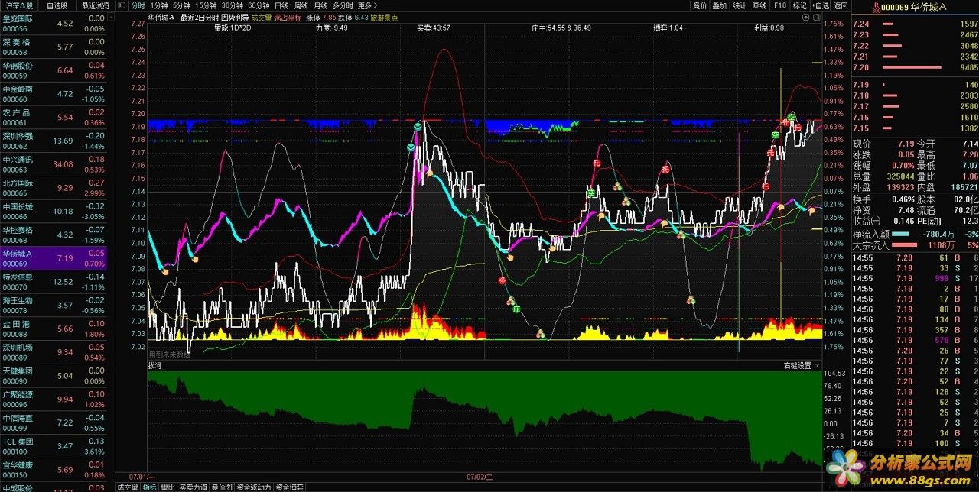Select 盐田港 000088 row
The width and height of the screenshot is (979, 492).
coord(54,329)
